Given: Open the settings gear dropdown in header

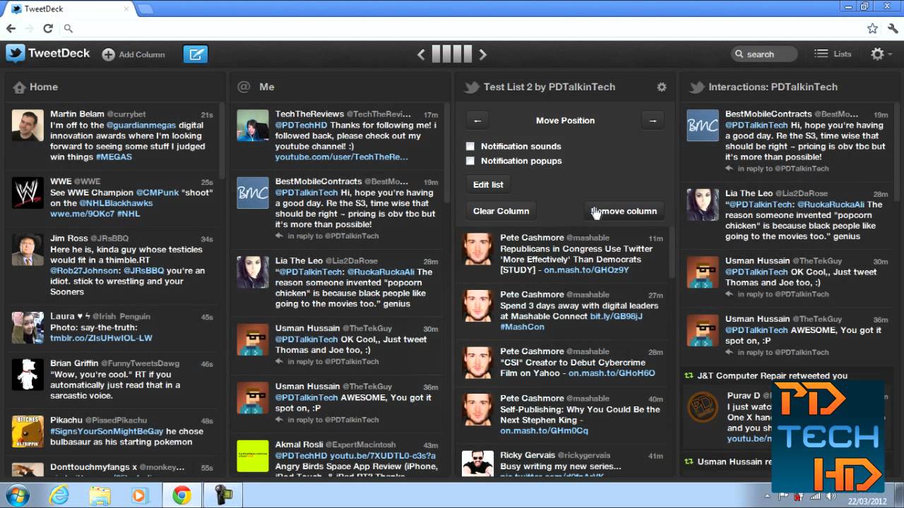Looking at the screenshot, I should (881, 54).
